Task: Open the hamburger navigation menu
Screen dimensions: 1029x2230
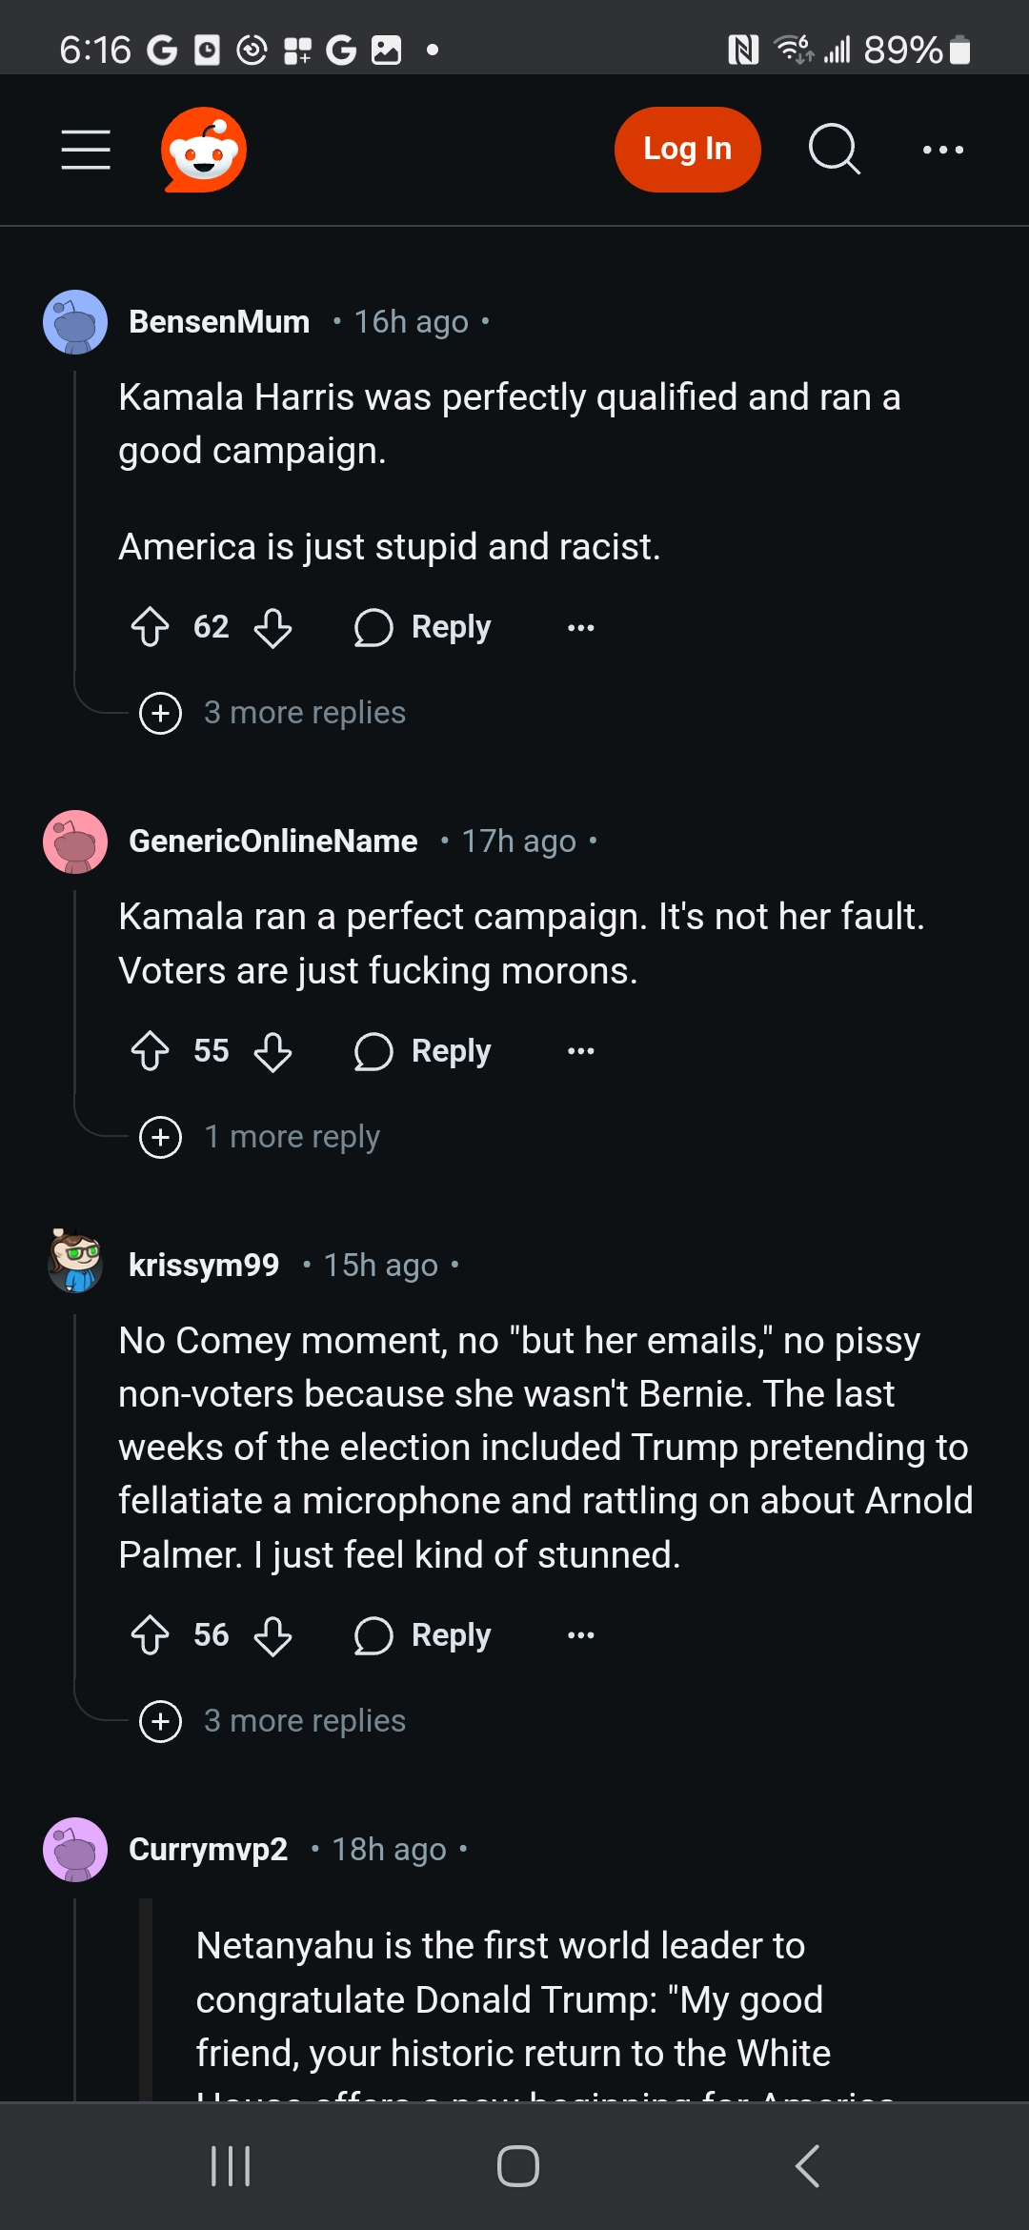Action: tap(86, 150)
